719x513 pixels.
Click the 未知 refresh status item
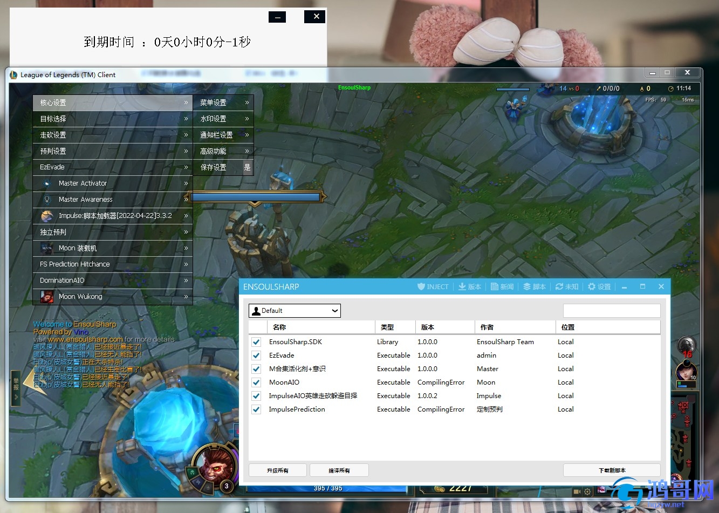(567, 286)
